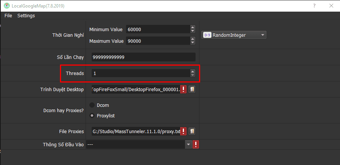Decrease the Minimum Value with down arrow
The image size is (340, 165).
pyautogui.click(x=193, y=31)
